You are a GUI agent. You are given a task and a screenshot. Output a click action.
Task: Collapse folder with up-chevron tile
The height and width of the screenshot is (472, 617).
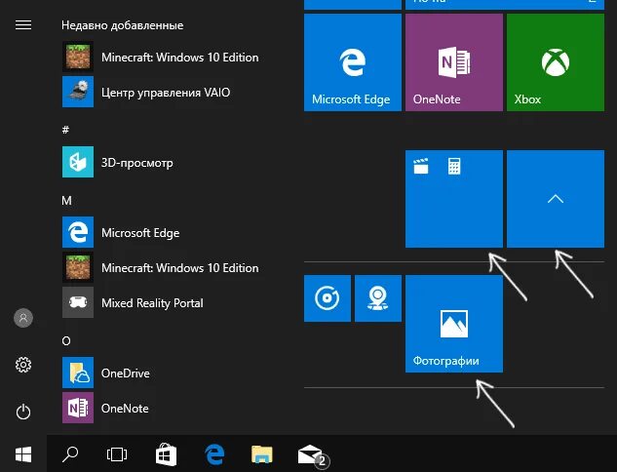[x=556, y=199]
